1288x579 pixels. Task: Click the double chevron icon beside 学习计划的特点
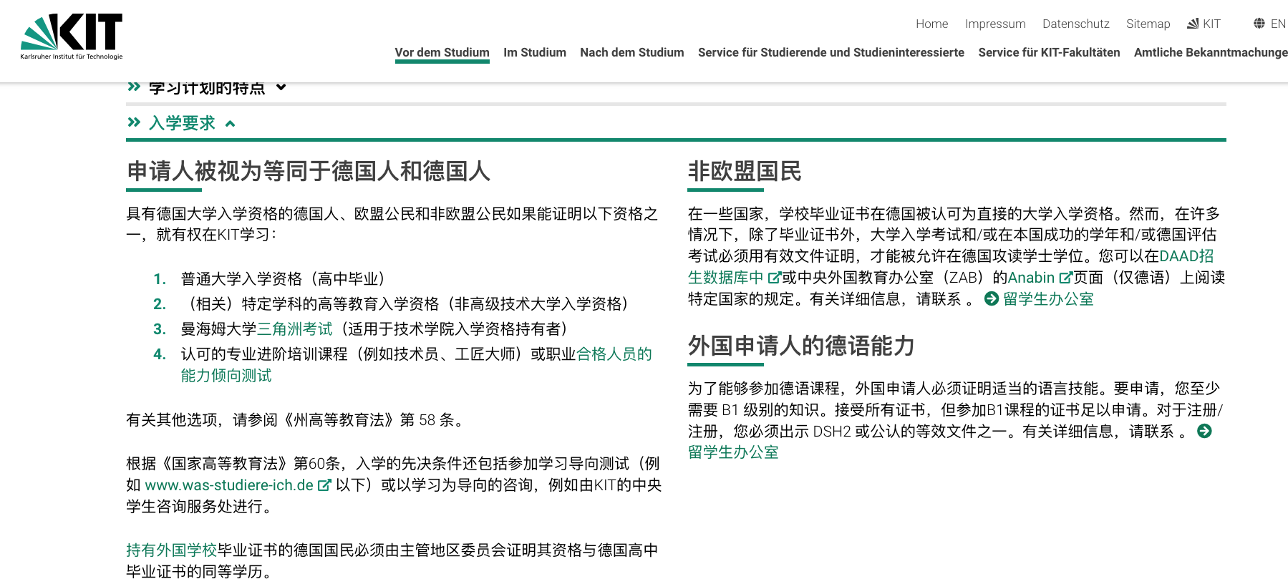click(134, 87)
